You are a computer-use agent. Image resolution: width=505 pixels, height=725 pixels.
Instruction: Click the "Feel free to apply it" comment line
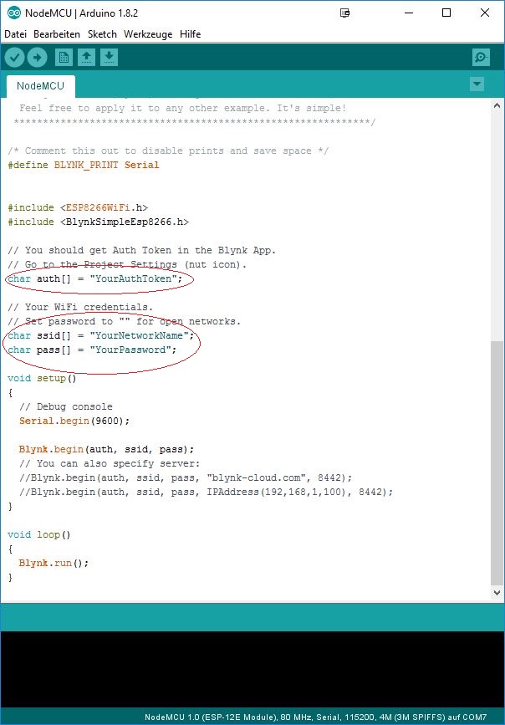click(x=182, y=108)
